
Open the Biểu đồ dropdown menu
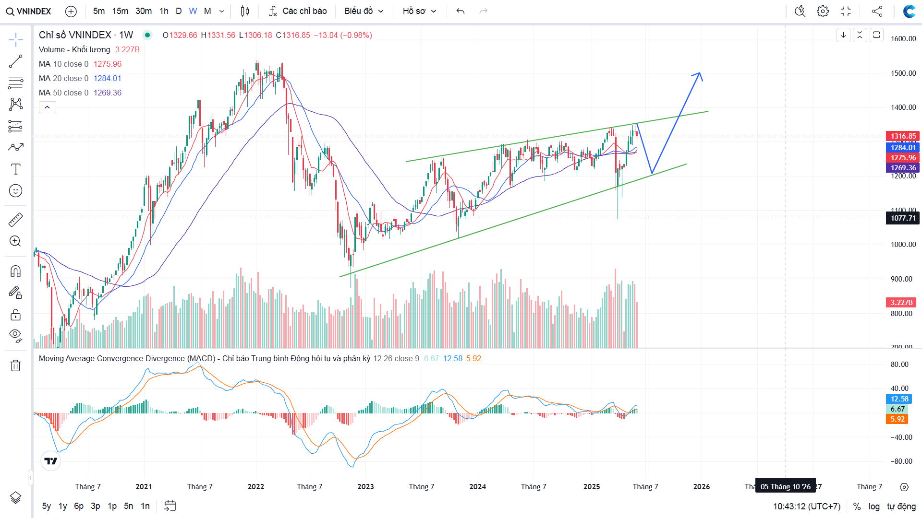pos(364,11)
